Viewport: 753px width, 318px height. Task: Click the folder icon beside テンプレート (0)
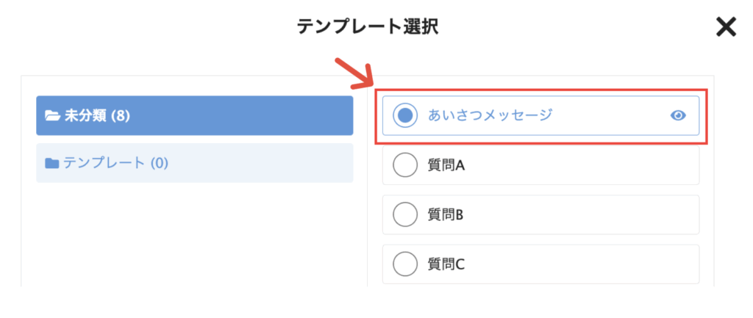pyautogui.click(x=51, y=164)
